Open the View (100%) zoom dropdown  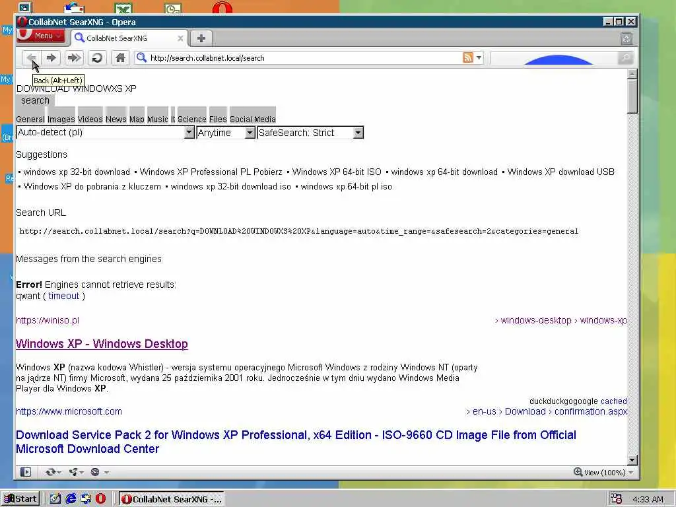[x=603, y=473]
